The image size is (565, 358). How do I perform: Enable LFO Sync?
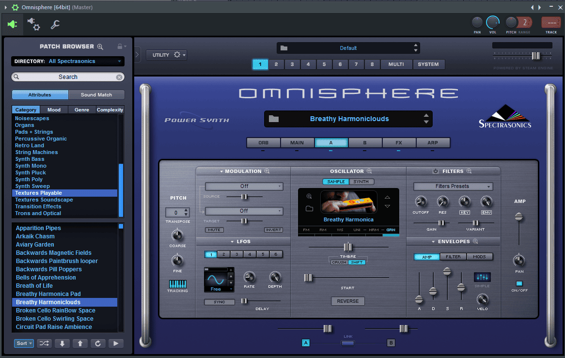(220, 302)
